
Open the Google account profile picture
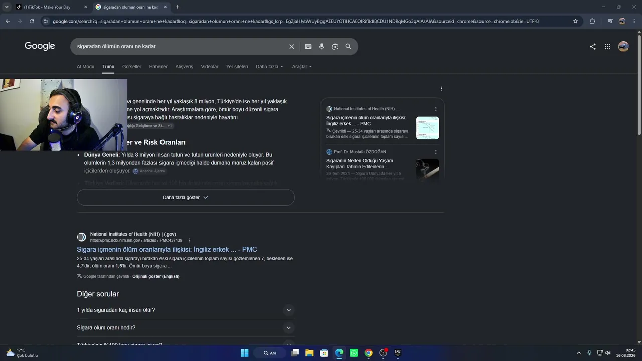tap(624, 46)
